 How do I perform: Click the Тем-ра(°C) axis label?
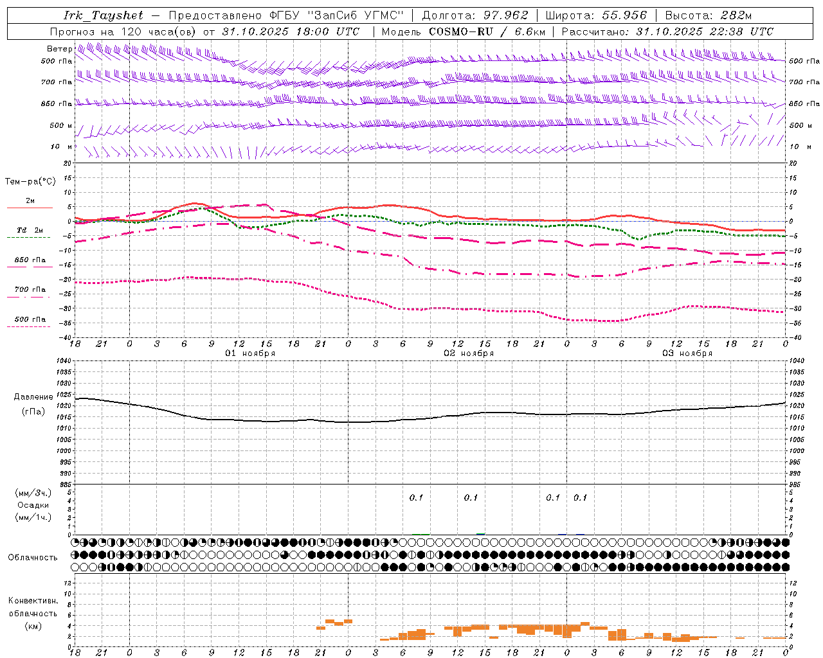(30, 181)
